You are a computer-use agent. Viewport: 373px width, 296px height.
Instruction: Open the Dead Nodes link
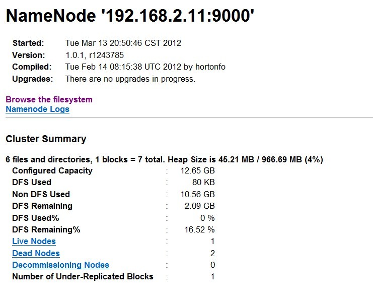coord(36,253)
